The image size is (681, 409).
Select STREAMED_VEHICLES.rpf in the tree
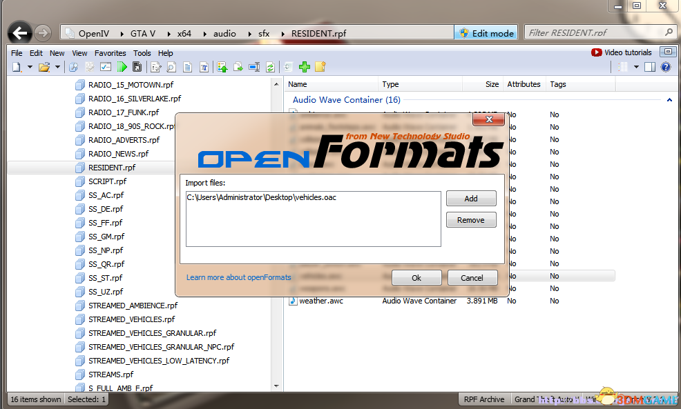tap(132, 319)
